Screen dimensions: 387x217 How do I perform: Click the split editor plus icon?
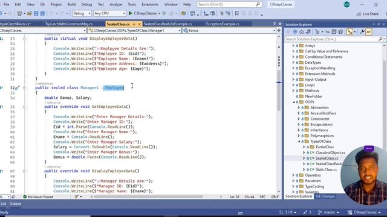pos(279,31)
